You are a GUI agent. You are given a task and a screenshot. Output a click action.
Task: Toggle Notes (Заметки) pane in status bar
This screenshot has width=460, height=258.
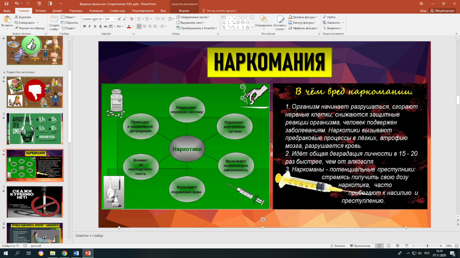(x=338, y=246)
